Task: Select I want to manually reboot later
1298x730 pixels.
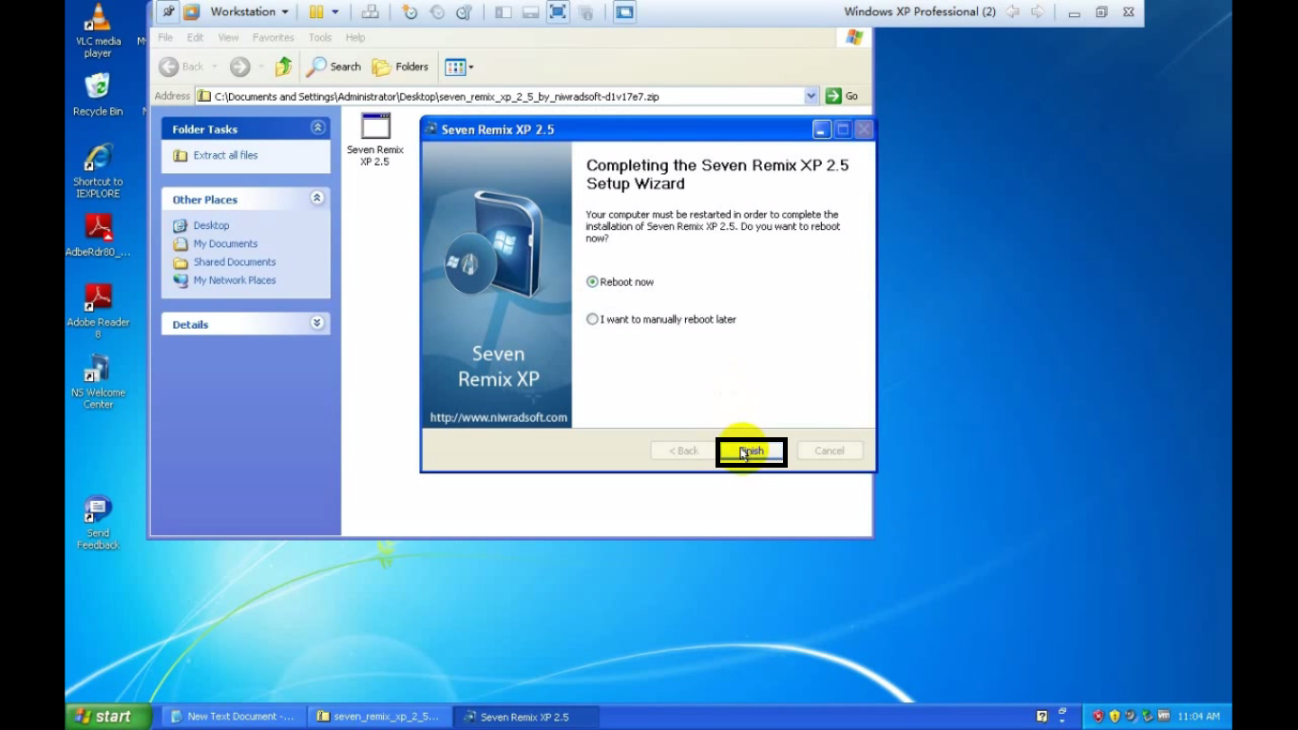Action: pos(592,318)
